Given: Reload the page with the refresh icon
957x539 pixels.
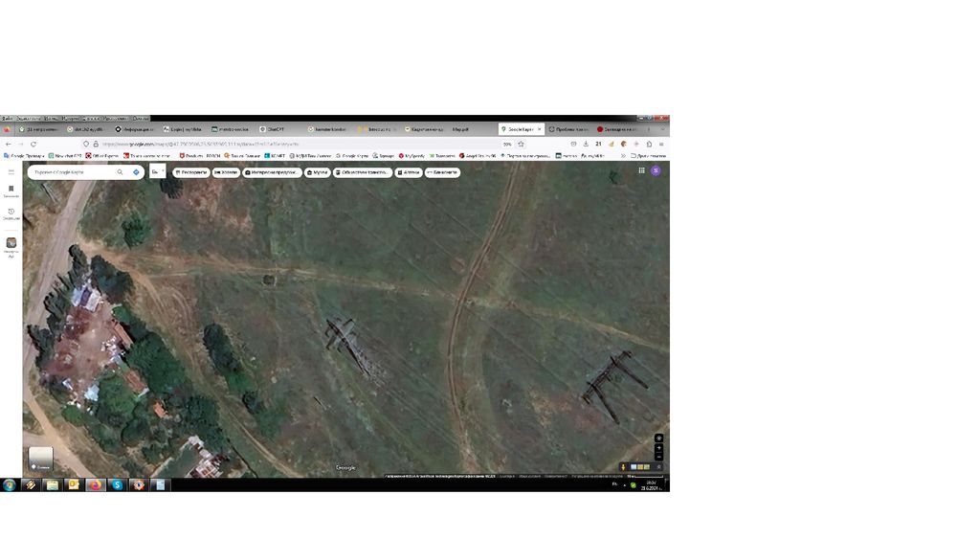Looking at the screenshot, I should click(x=33, y=144).
